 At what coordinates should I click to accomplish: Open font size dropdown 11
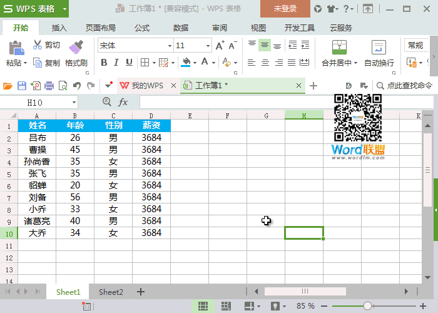(208, 46)
